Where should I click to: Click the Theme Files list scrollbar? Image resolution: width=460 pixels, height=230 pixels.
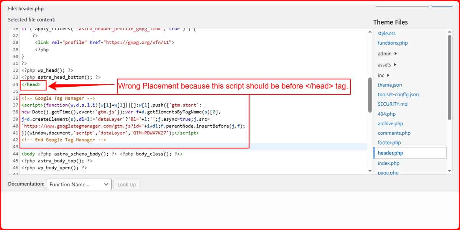pos(449,77)
